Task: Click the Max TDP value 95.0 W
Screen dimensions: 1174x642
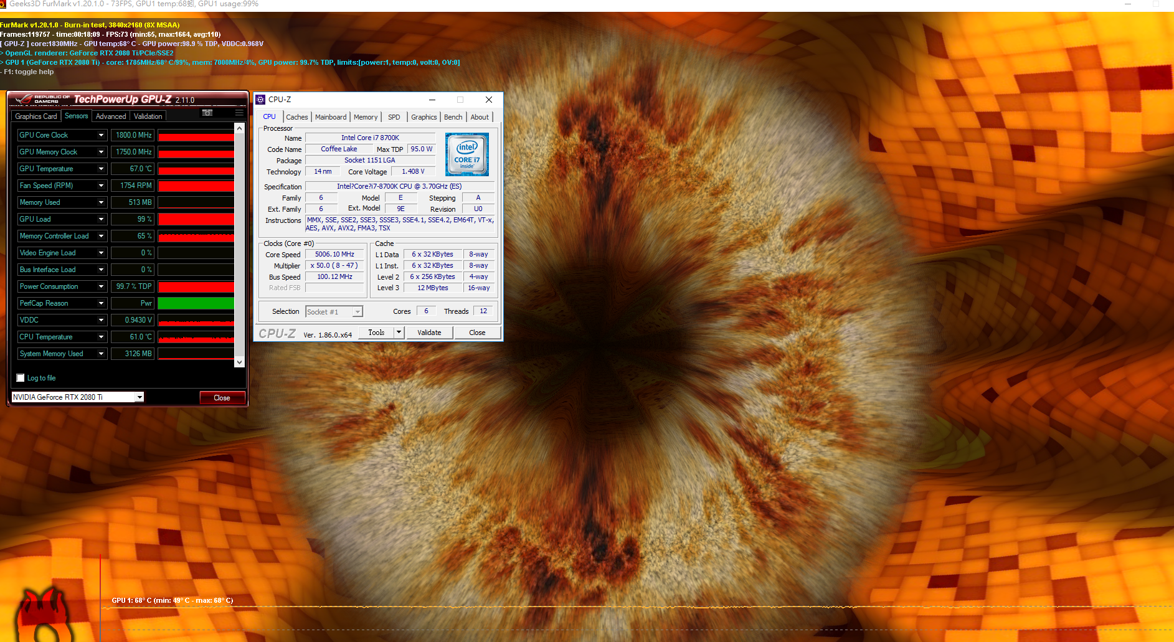Action: click(x=422, y=149)
